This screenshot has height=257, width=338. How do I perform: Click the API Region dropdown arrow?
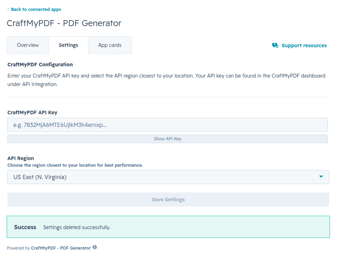point(321,177)
